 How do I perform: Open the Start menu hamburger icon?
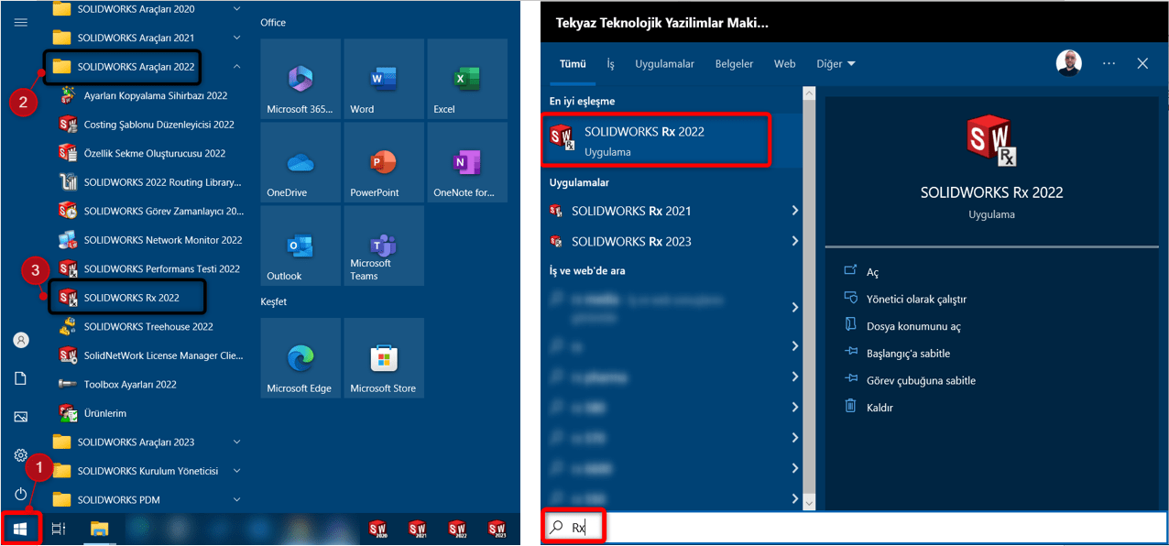(21, 22)
